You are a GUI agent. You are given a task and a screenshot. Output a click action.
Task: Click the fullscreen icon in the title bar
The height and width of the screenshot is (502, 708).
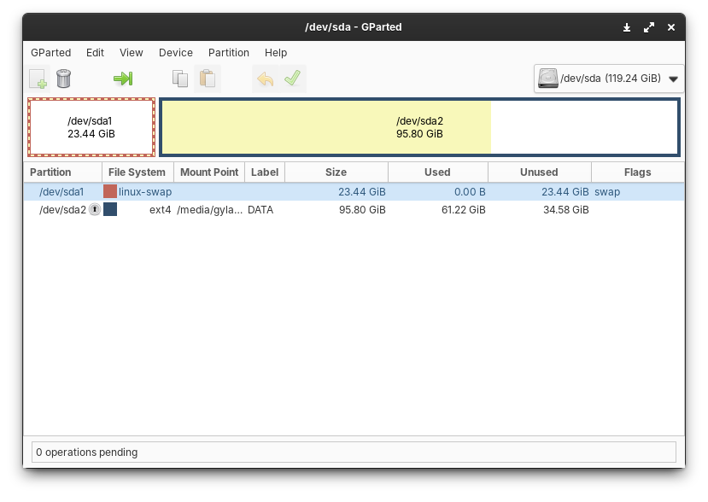click(649, 26)
